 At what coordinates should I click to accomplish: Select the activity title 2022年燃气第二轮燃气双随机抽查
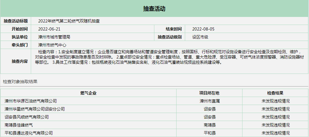pyautogui.click(x=69, y=21)
